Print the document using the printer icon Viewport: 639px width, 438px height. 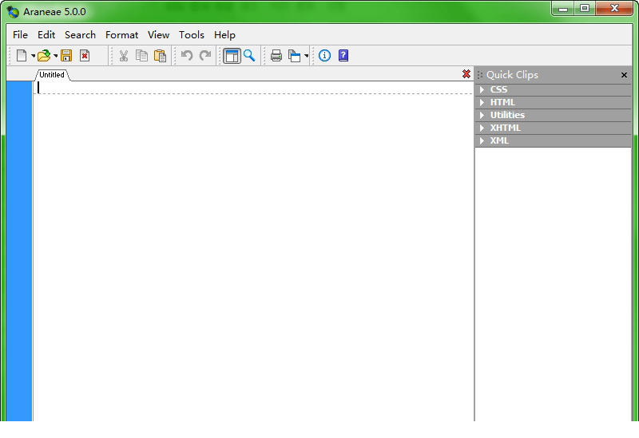click(276, 56)
